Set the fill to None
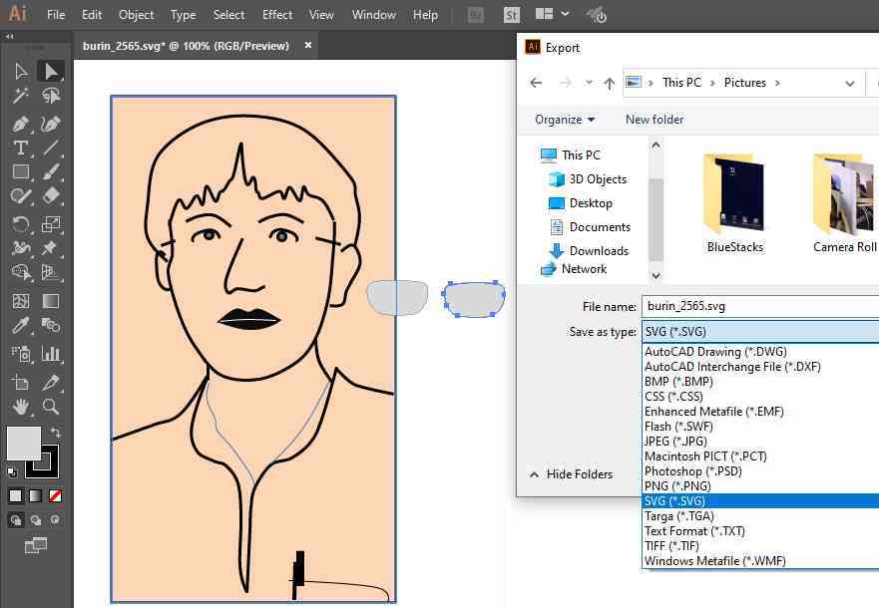Image resolution: width=879 pixels, height=608 pixels. tap(56, 495)
